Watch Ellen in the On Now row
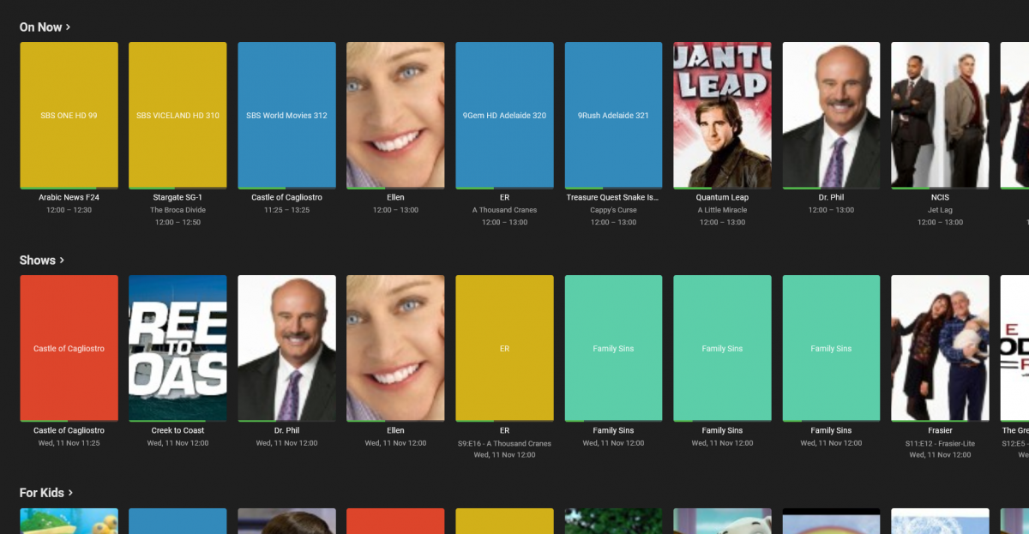This screenshot has width=1029, height=534. click(x=395, y=115)
